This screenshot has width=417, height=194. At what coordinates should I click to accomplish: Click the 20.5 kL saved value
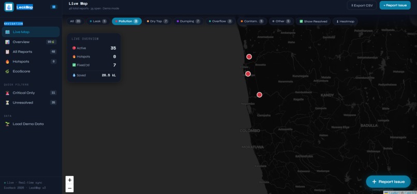coord(109,75)
